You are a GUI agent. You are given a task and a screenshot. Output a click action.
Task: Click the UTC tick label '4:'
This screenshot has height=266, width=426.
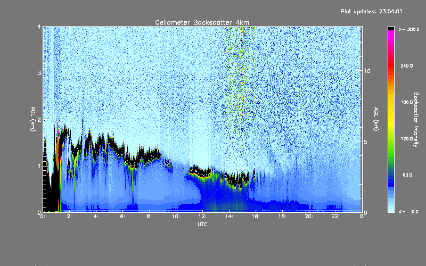point(96,217)
